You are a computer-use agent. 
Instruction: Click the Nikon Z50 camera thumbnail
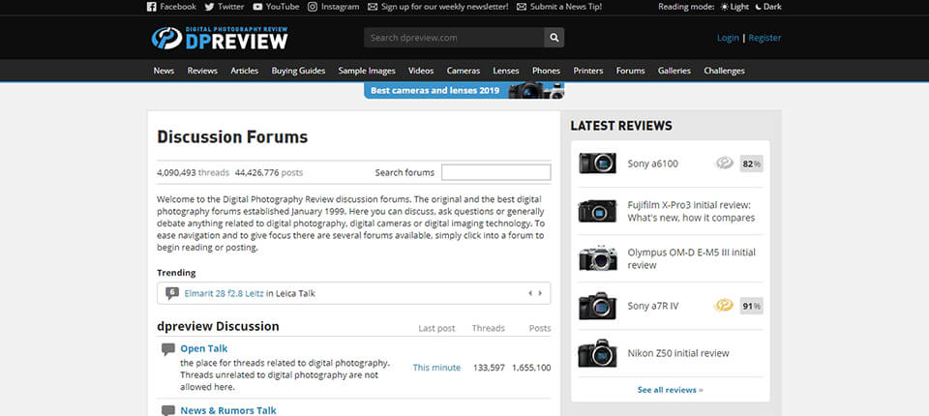coord(597,353)
